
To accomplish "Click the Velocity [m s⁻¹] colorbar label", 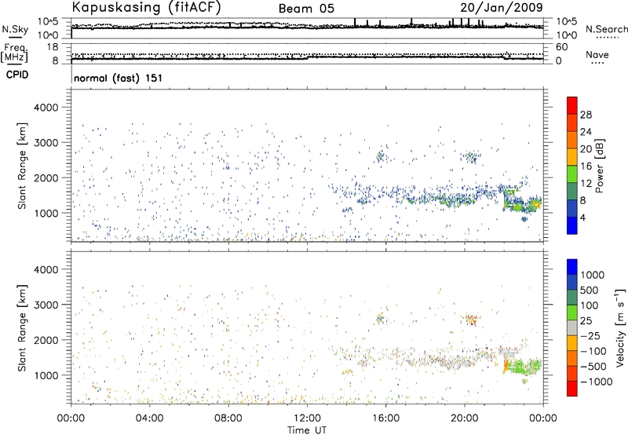I will click(620, 327).
